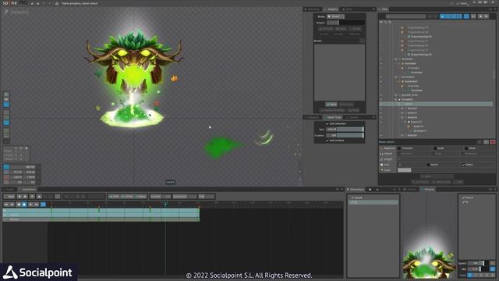Image resolution: width=499 pixels, height=281 pixels.
Task: Open the Weights tab
Action: [x=331, y=9]
